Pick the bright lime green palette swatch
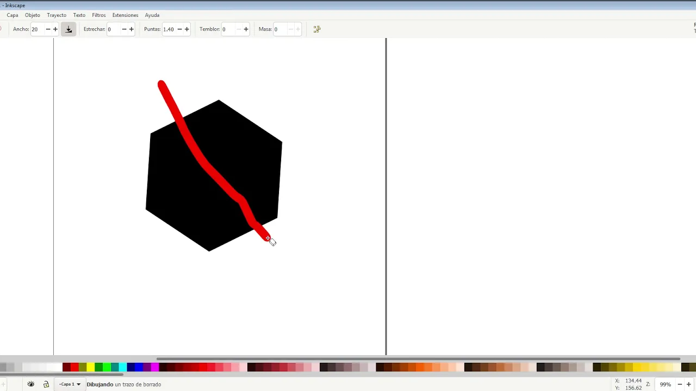This screenshot has height=391, width=696. pos(107,367)
